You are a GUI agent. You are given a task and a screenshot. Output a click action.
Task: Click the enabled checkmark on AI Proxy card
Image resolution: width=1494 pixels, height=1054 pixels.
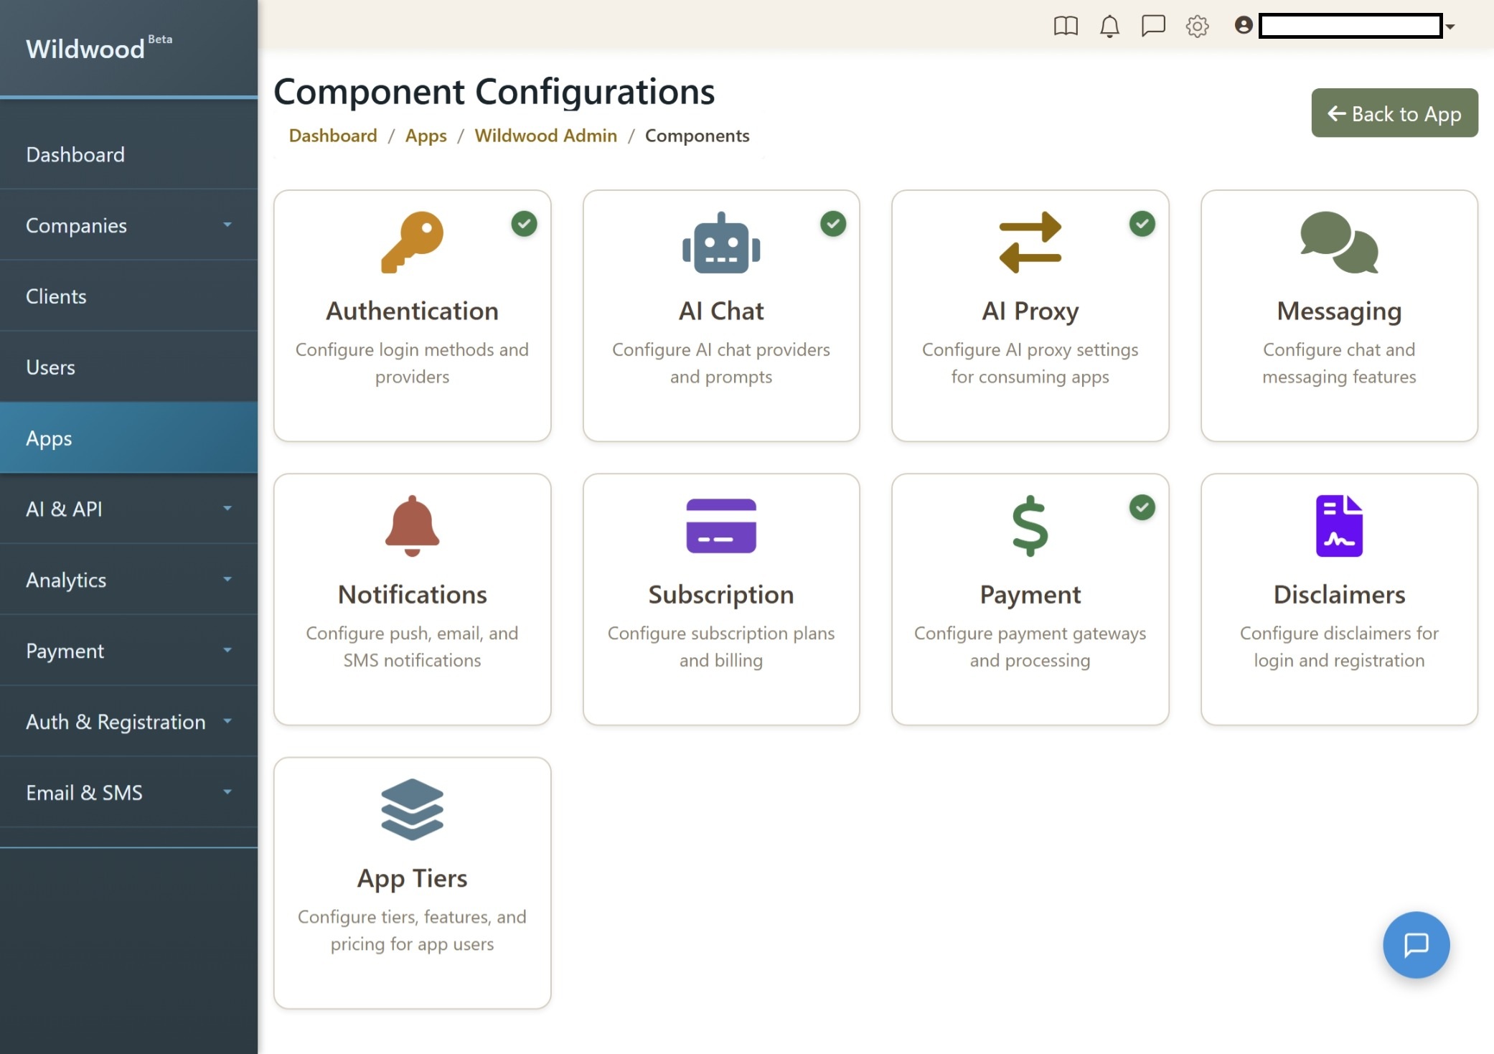tap(1142, 224)
